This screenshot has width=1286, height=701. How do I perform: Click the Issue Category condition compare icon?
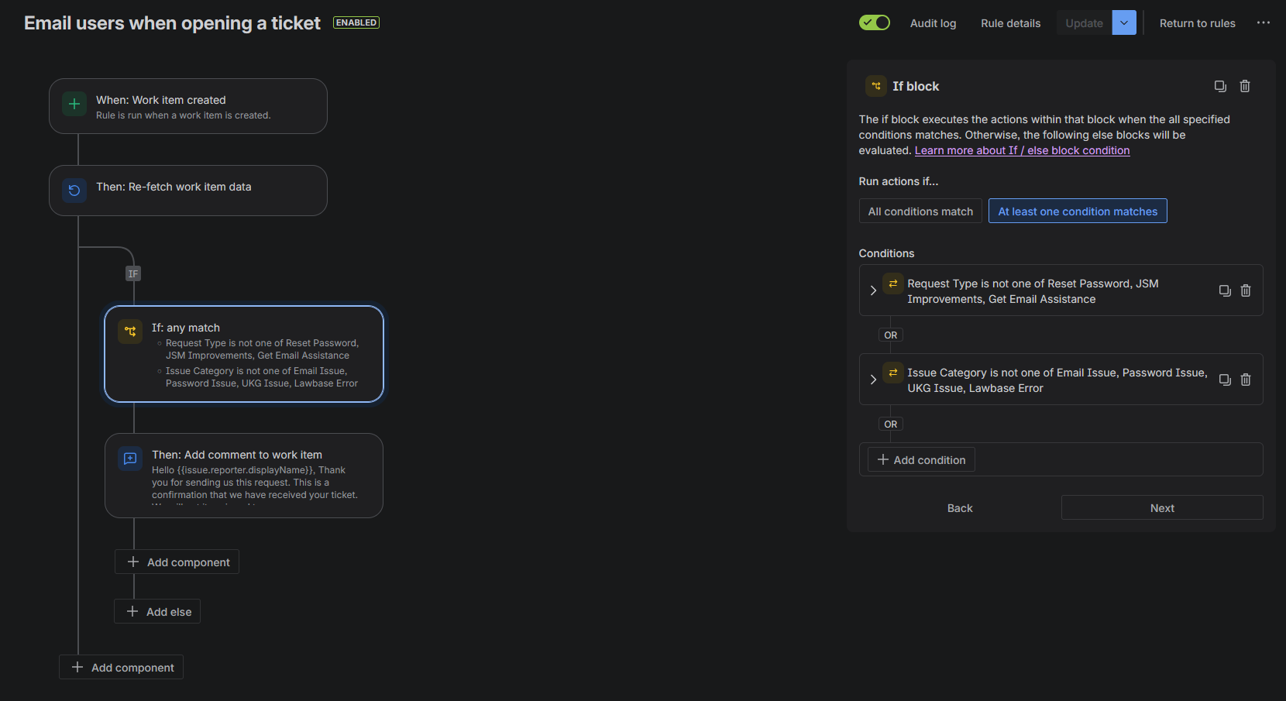pyautogui.click(x=893, y=373)
